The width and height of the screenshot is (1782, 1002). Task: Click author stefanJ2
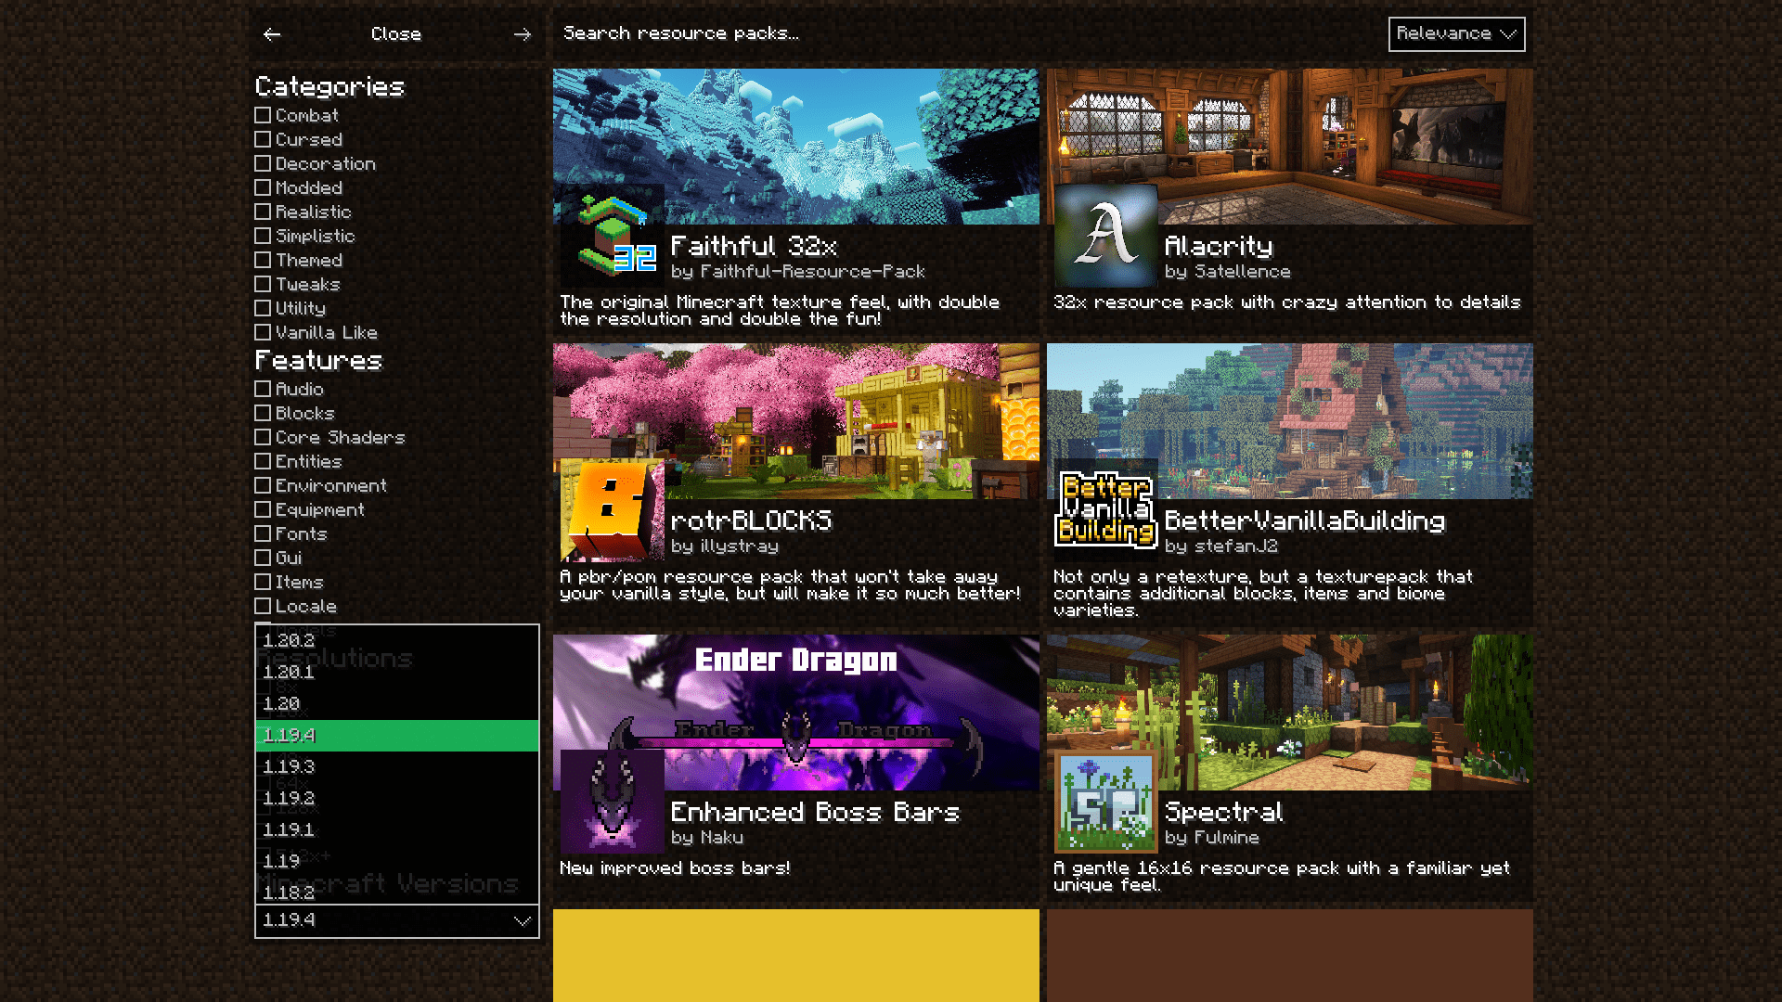click(1235, 546)
